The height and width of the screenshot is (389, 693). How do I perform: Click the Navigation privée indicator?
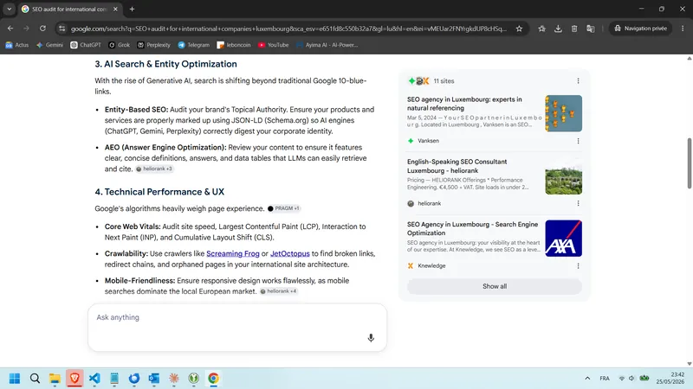(x=640, y=29)
